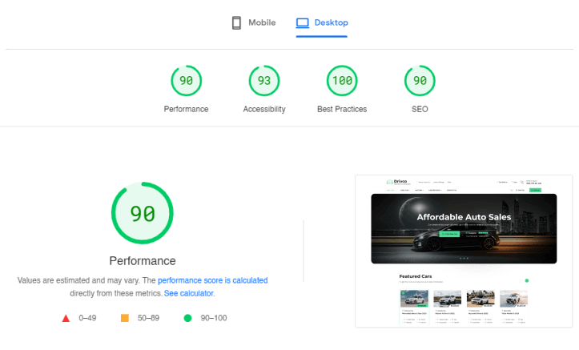This screenshot has height=350, width=579.
Task: Click the SEO label text
Action: pyautogui.click(x=420, y=109)
